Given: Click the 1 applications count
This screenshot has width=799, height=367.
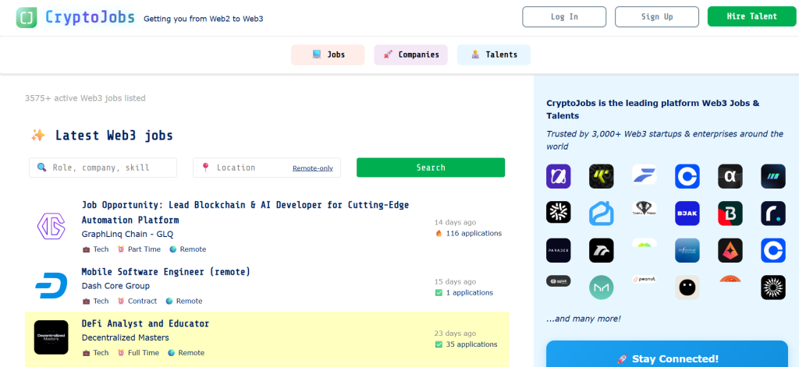Looking at the screenshot, I should [x=464, y=293].
